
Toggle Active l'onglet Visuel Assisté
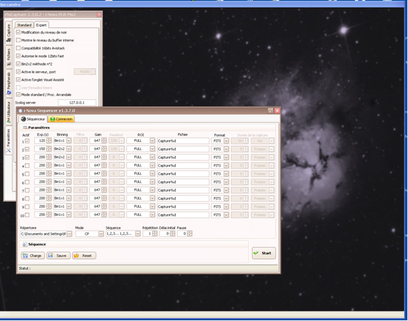click(x=18, y=80)
